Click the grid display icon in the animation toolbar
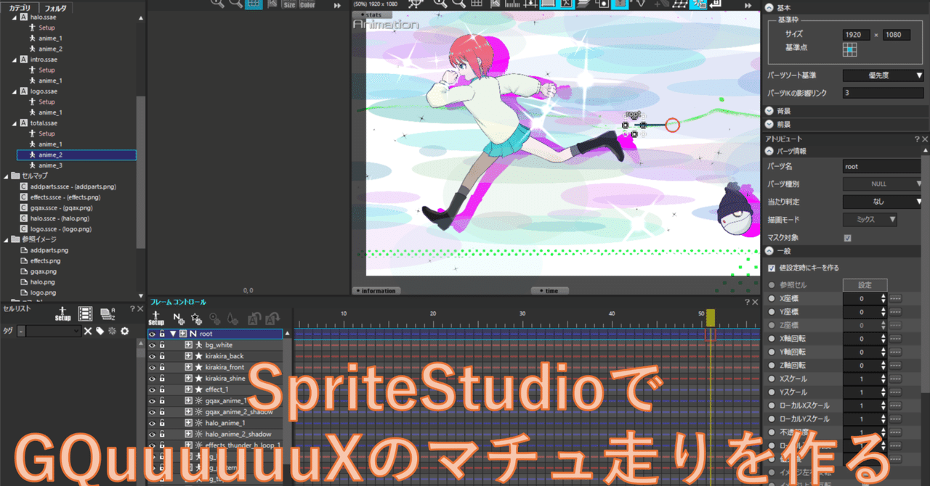This screenshot has width=930, height=486. pyautogui.click(x=478, y=4)
